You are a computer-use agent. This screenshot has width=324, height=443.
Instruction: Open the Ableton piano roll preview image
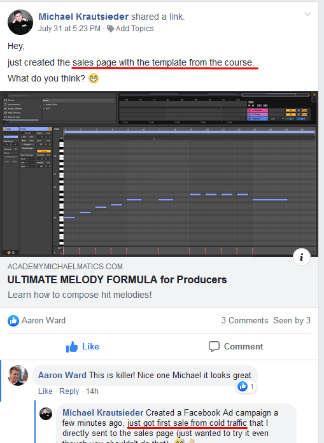[159, 174]
